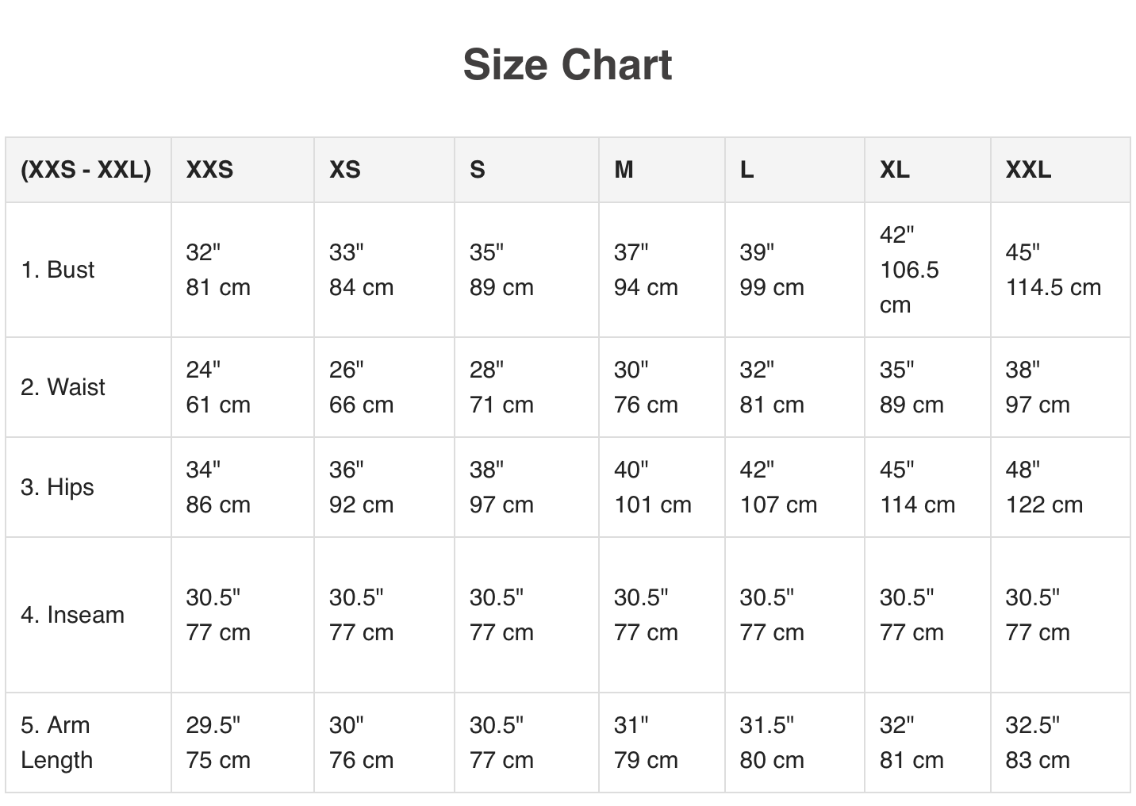The image size is (1136, 806).
Task: Click the XL bust cell showing 106.5 cm
Action: [909, 270]
